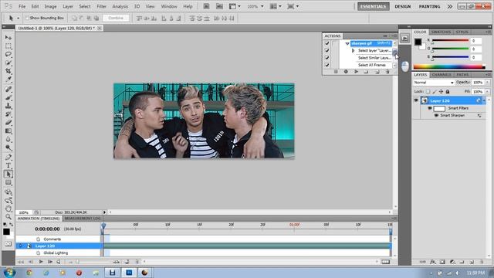
Task: Open the Photoshop icon on the Windows taskbar
Action: point(129,273)
